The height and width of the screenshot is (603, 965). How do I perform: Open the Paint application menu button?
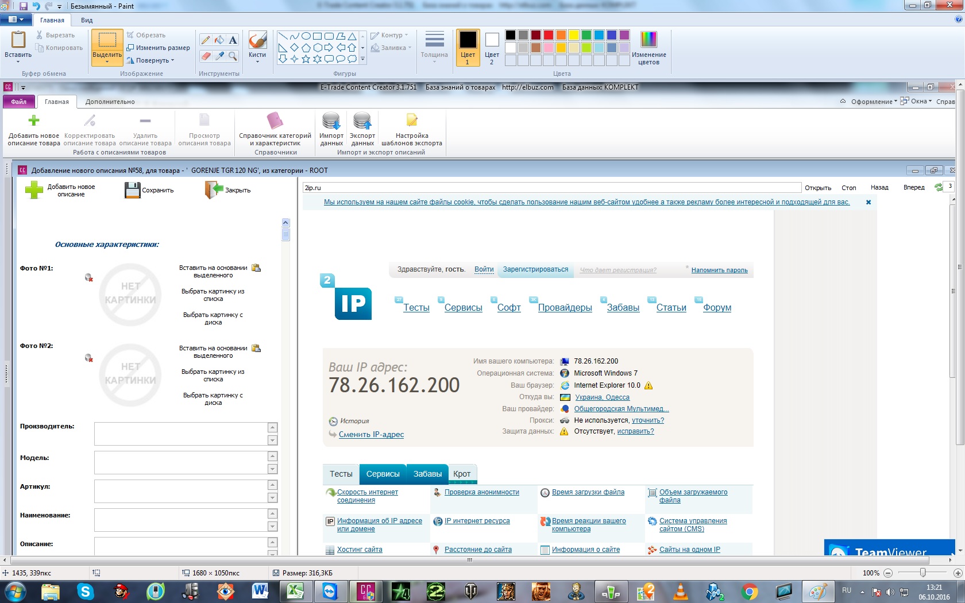(x=16, y=20)
